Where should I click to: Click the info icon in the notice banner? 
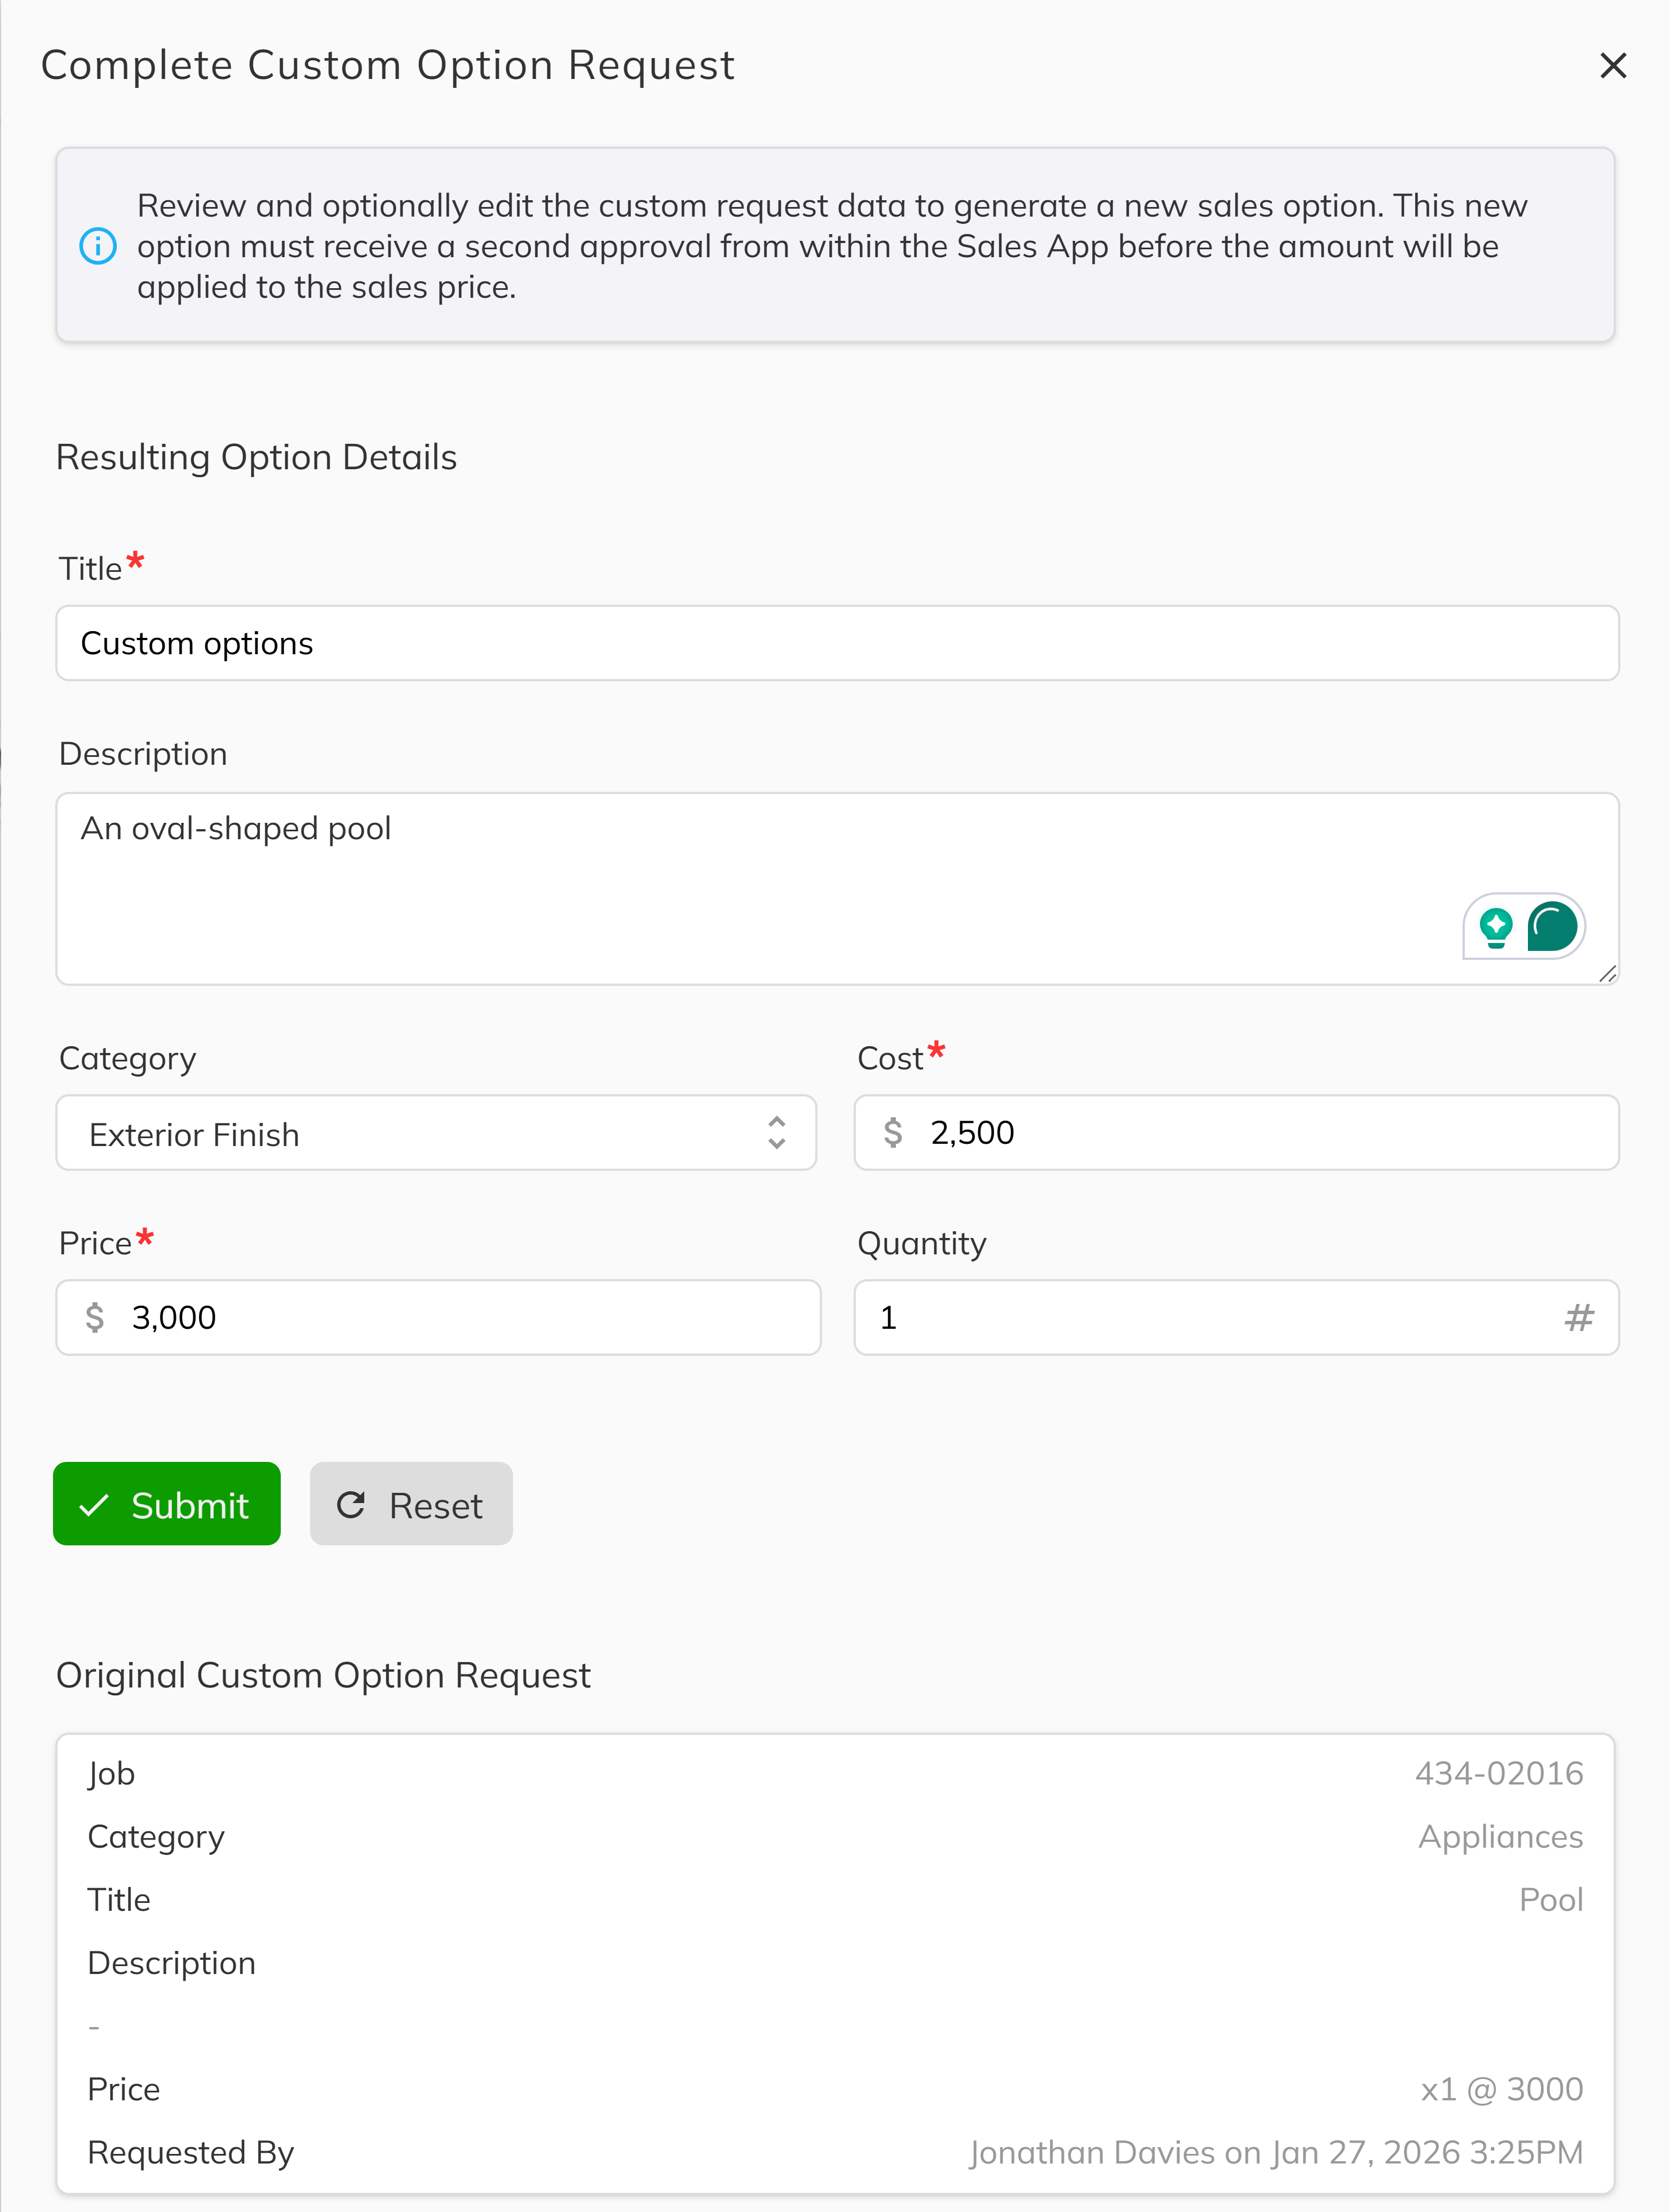pyautogui.click(x=98, y=245)
